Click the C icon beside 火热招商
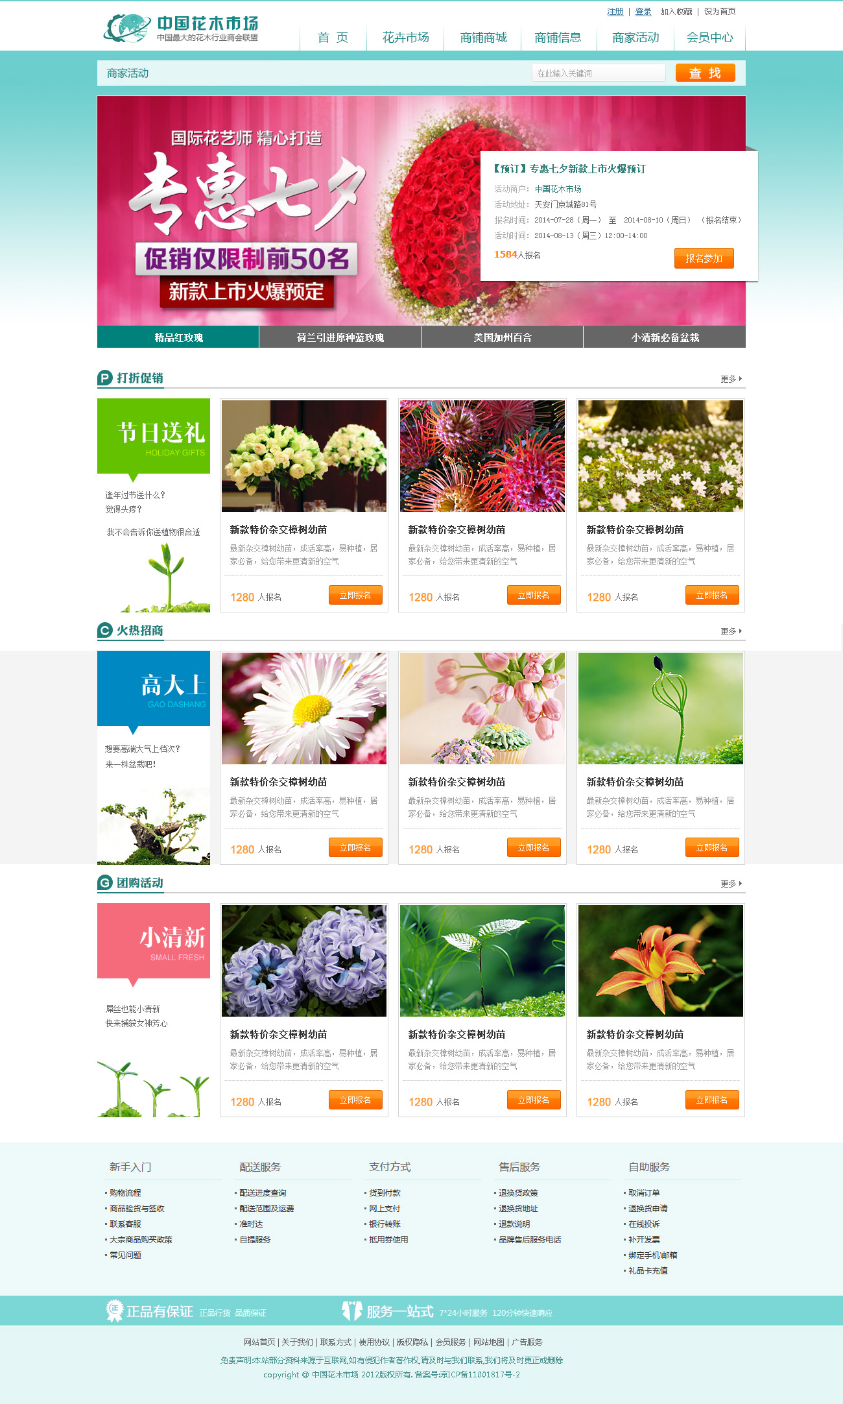Screen dimensions: 843x1404 (105, 630)
